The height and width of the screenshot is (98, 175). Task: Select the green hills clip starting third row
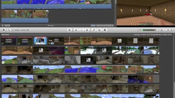click(x=10, y=60)
